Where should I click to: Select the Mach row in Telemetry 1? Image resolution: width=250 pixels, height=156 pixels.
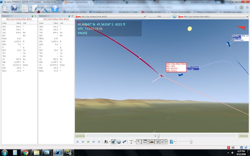tap(19, 39)
